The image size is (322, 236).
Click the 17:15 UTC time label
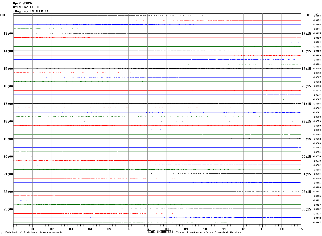coord(306,33)
